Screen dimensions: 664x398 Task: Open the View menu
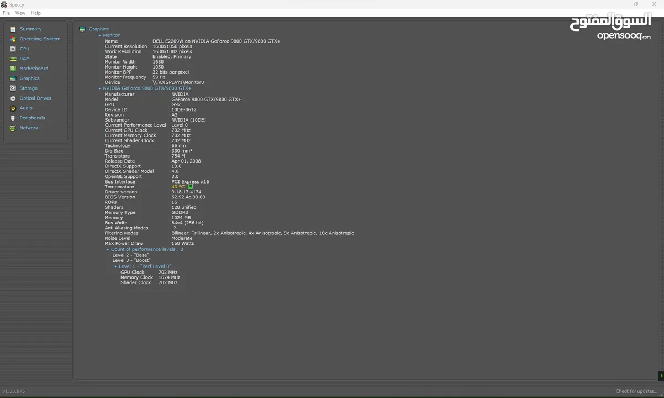point(20,13)
